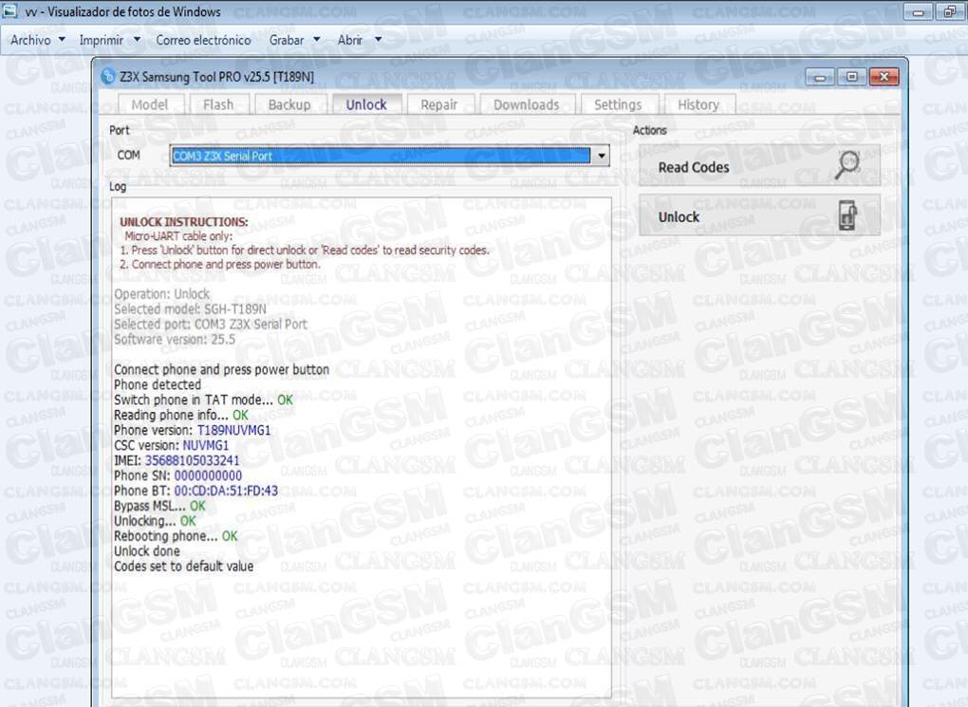Open the Abrir menu
Screen dimensions: 968x707
coord(350,40)
